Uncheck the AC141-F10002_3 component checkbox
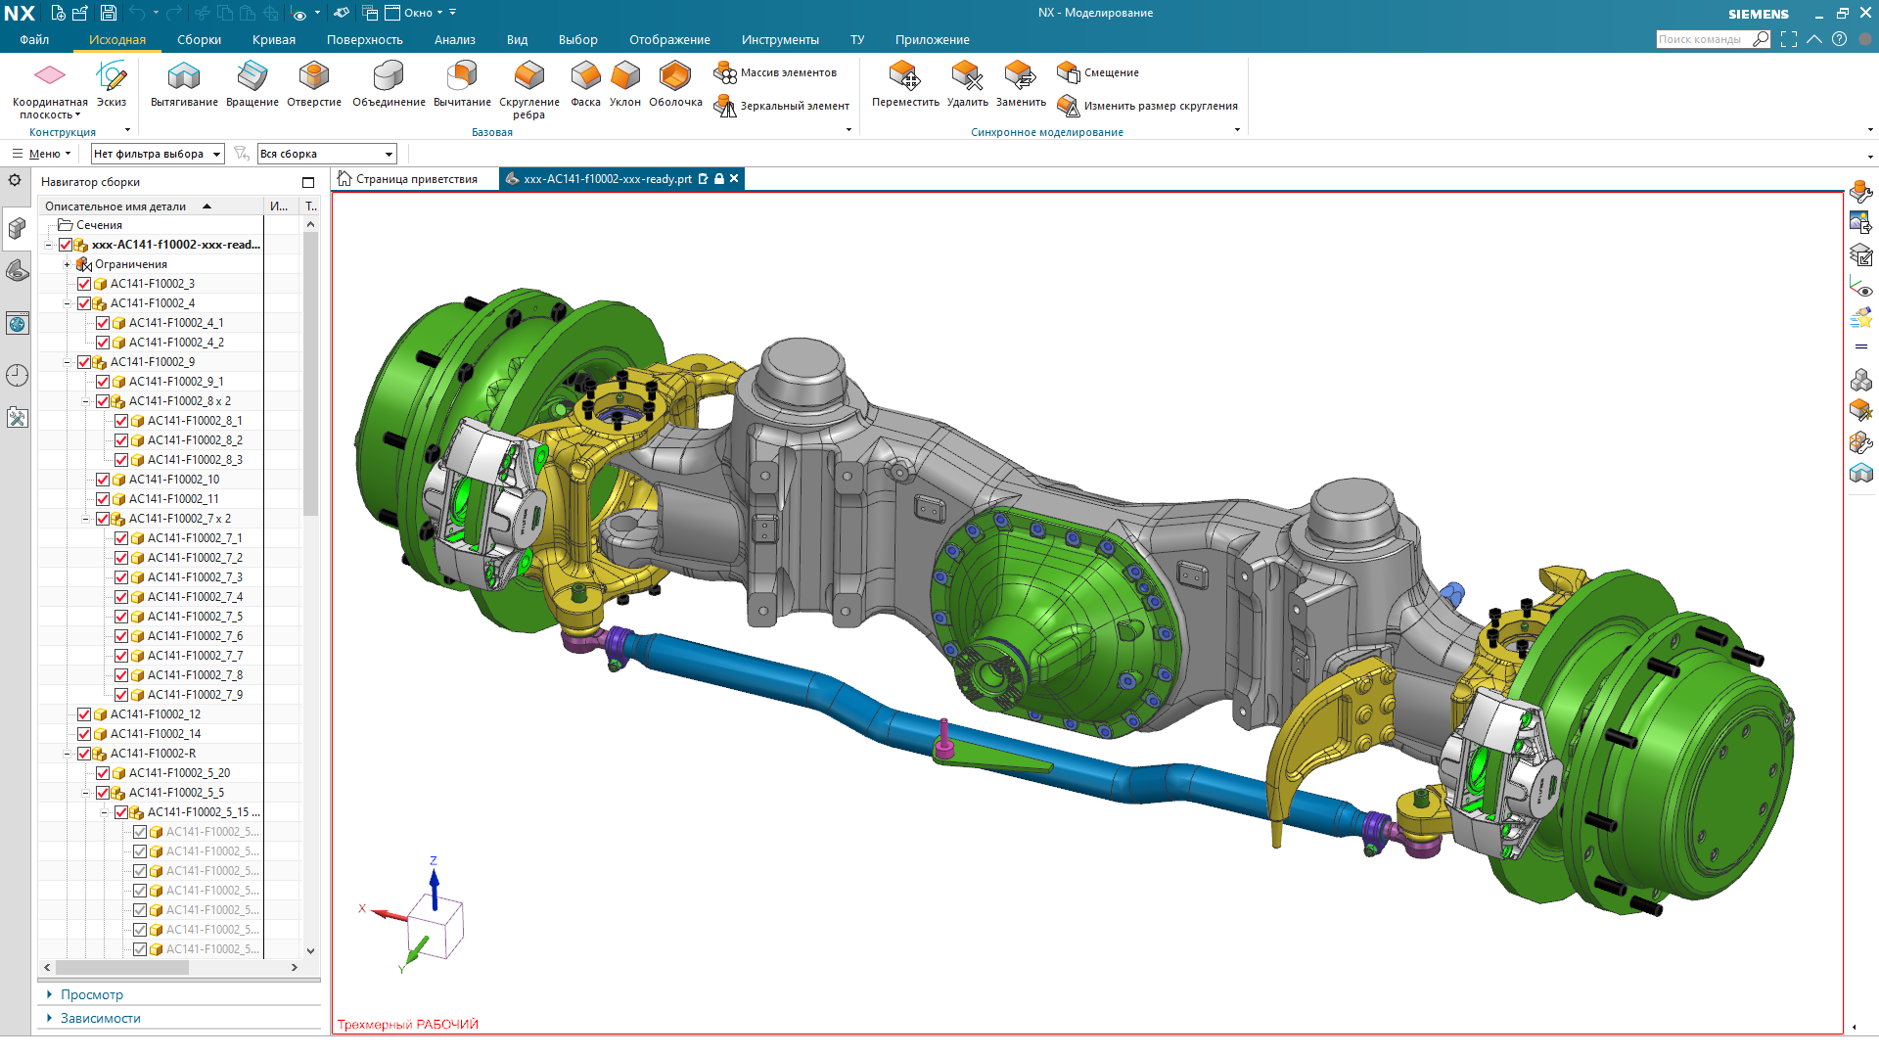Viewport: 1879px width, 1057px height. (84, 284)
